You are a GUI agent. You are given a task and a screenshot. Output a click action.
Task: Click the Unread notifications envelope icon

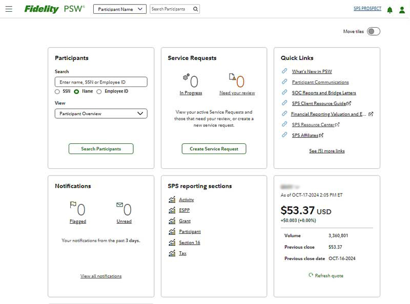tap(119, 205)
